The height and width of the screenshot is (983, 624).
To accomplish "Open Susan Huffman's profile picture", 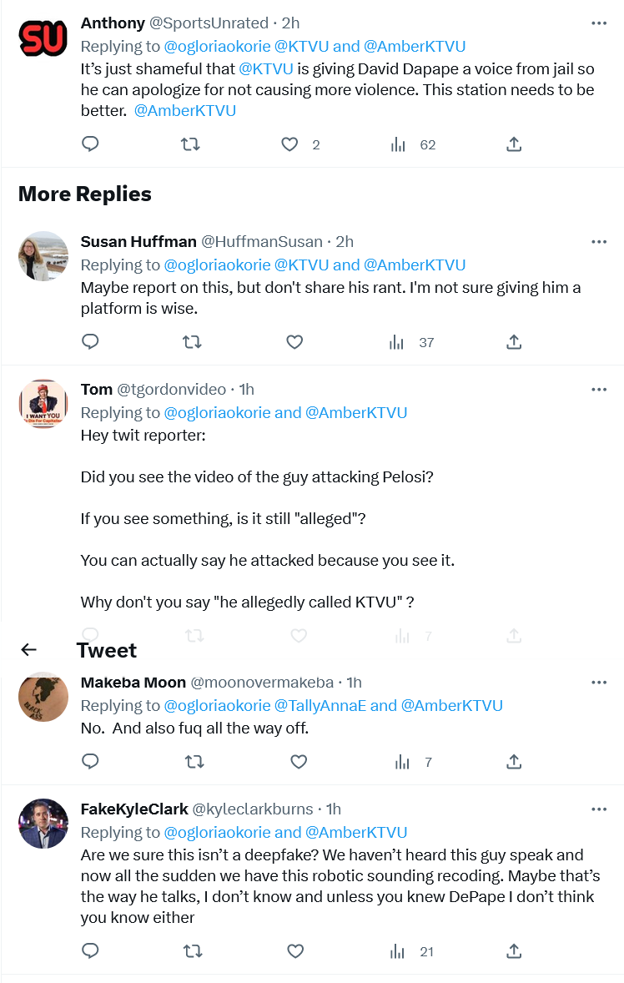I will point(43,255).
